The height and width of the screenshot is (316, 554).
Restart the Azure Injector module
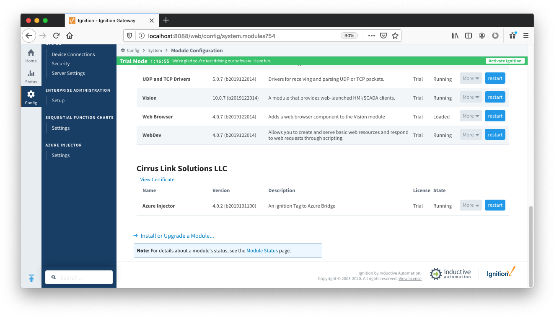pos(495,205)
